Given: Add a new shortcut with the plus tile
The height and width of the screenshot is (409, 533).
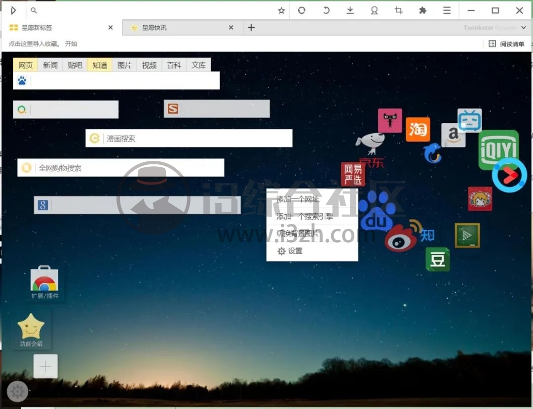Looking at the screenshot, I should 45,366.
